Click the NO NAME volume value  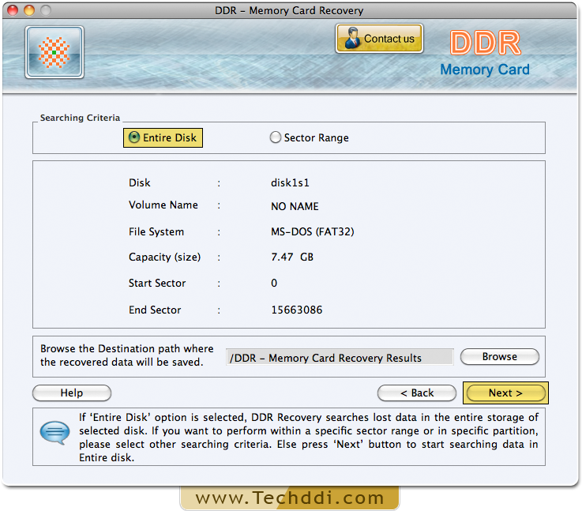[x=295, y=206]
